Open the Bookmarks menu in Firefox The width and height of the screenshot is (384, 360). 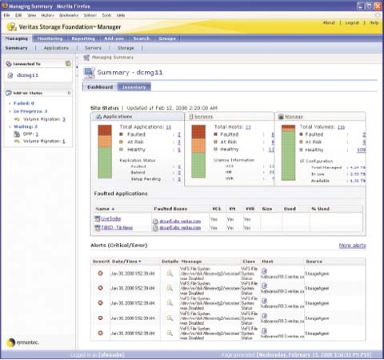coord(69,15)
